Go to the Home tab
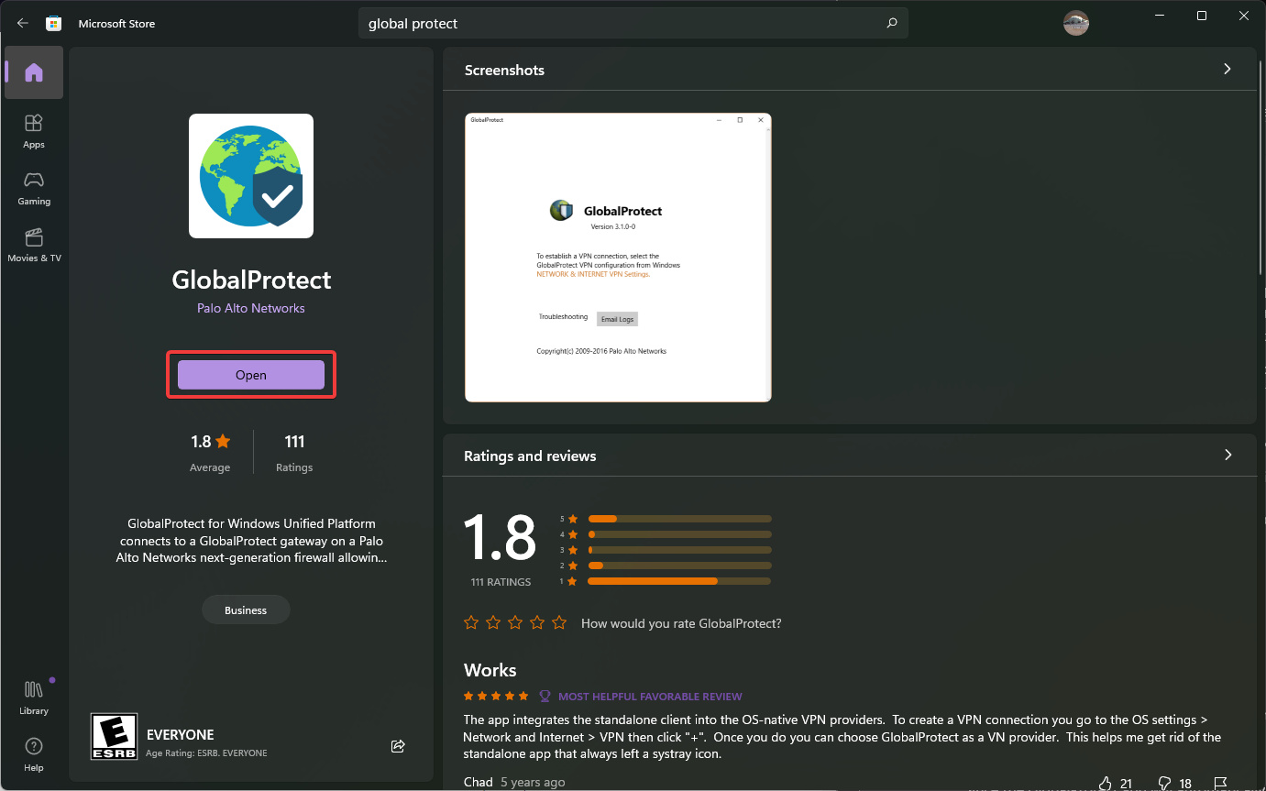 coord(34,72)
